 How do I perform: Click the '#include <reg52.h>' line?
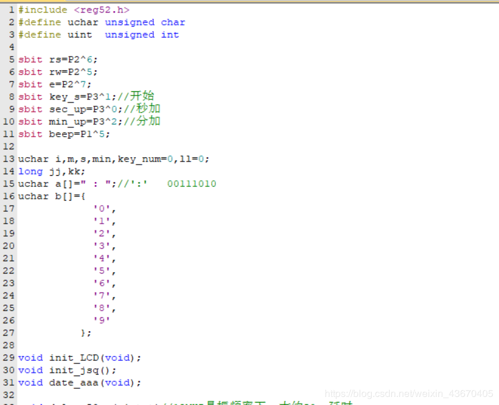pos(74,10)
